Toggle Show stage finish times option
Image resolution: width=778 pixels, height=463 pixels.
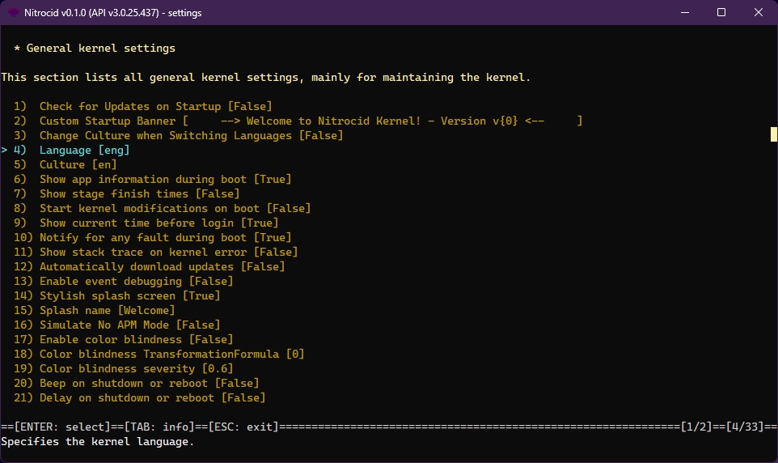[139, 194]
